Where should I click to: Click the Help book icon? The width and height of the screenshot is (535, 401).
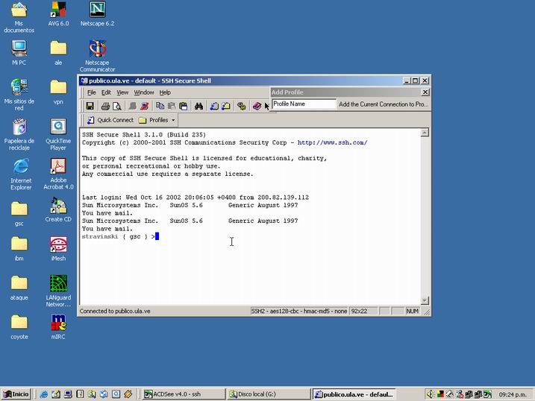click(x=257, y=106)
